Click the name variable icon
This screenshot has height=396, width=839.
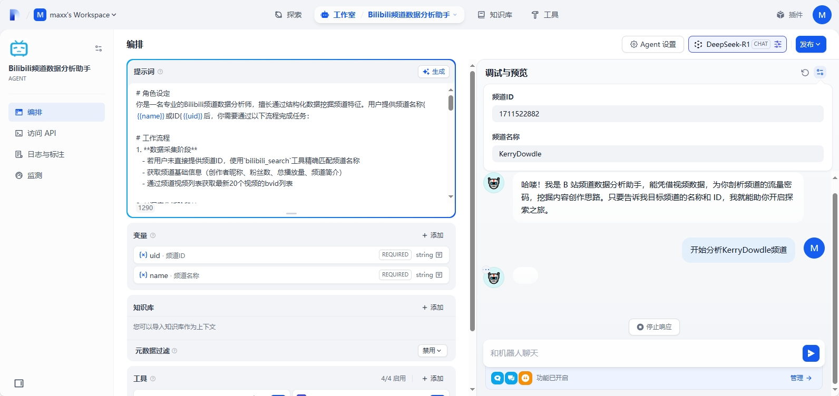pos(143,275)
